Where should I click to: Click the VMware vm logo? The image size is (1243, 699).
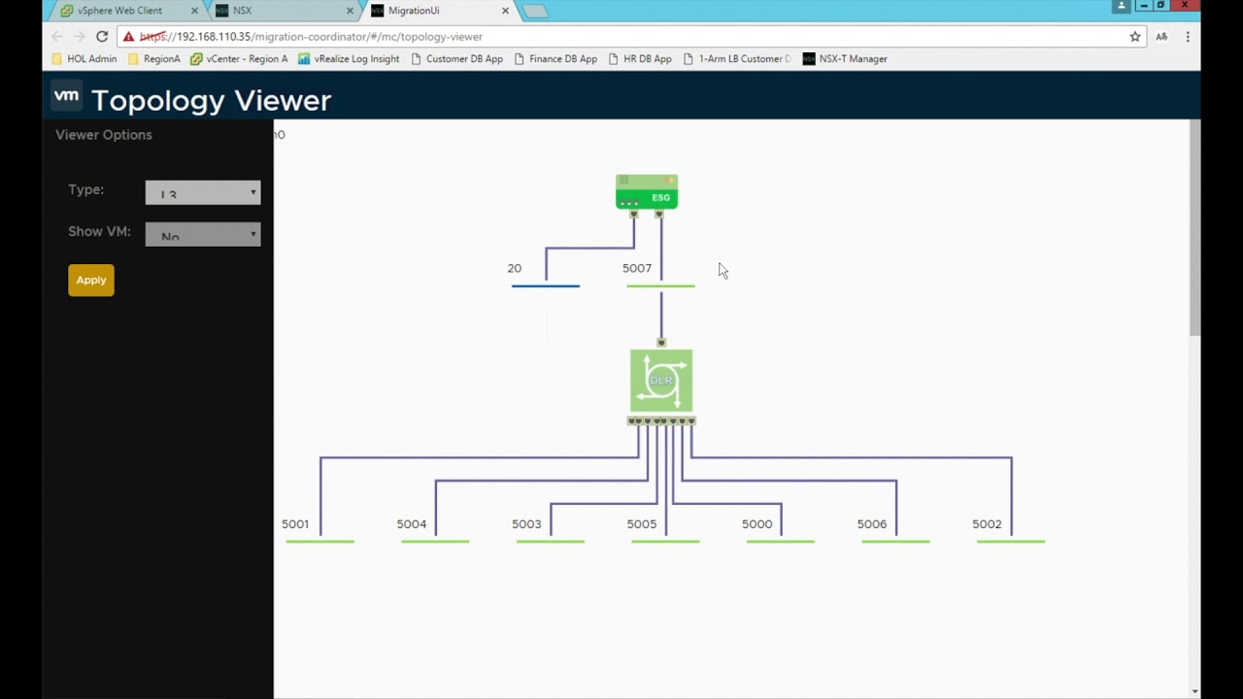point(66,97)
